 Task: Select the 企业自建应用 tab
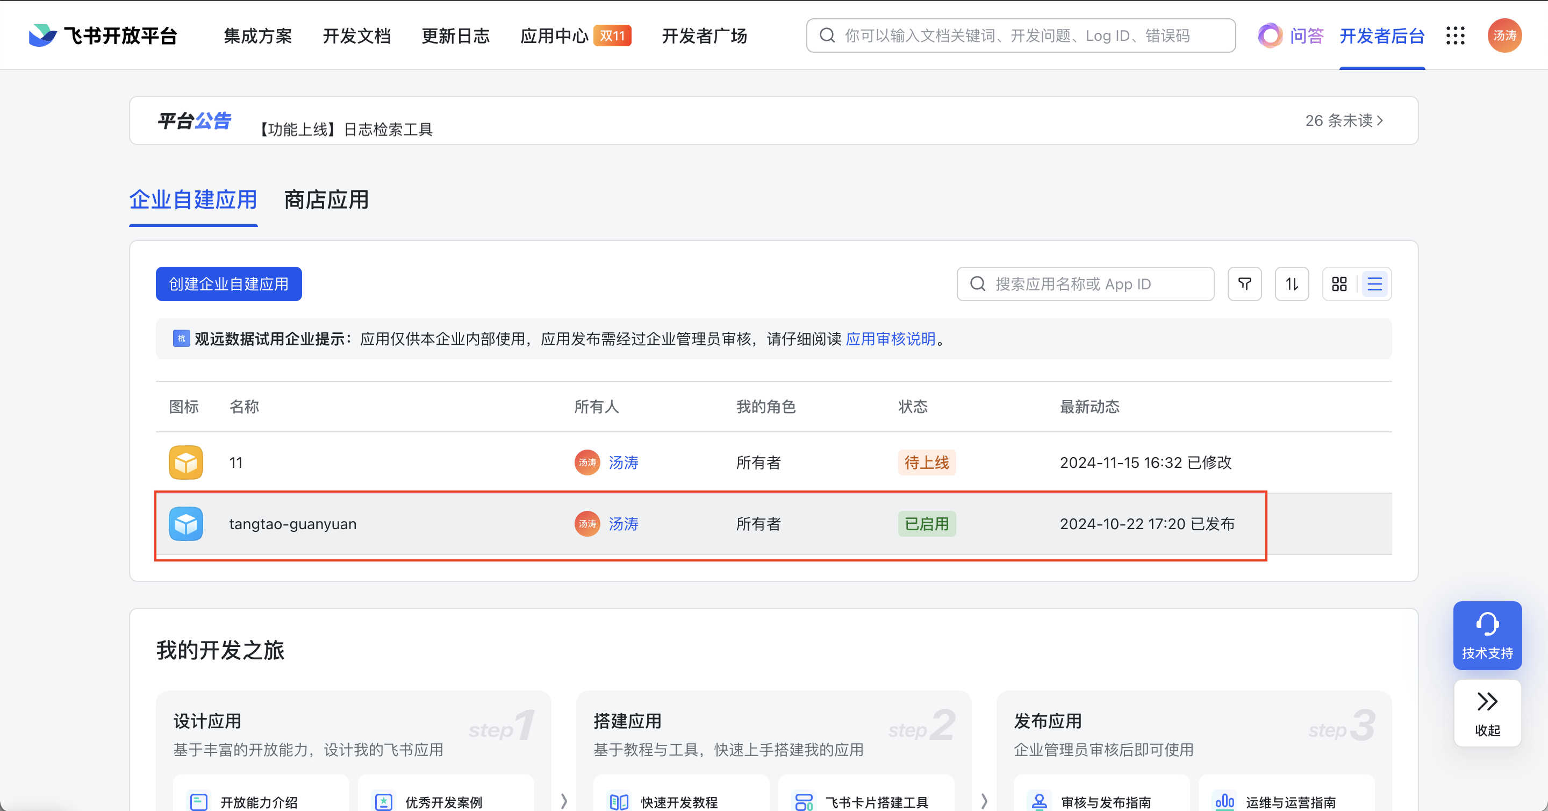193,200
